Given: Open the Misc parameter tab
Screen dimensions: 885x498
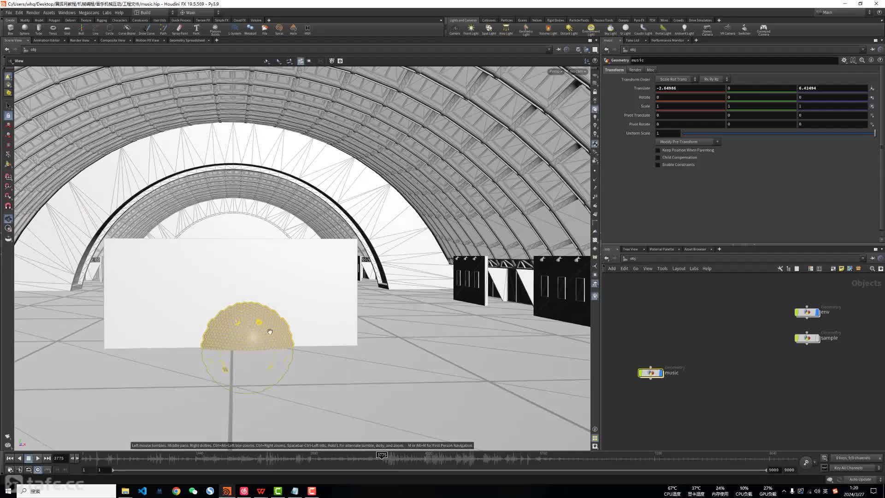Looking at the screenshot, I should (x=650, y=70).
